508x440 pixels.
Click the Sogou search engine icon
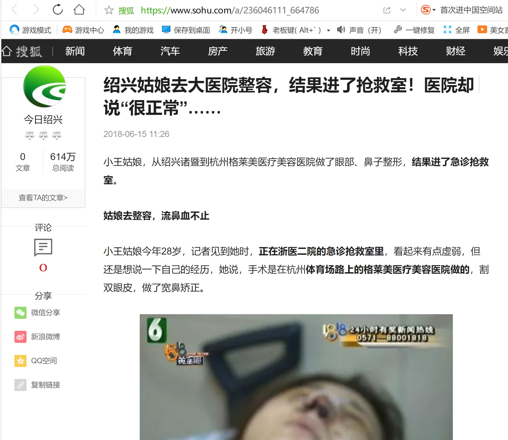coord(426,10)
